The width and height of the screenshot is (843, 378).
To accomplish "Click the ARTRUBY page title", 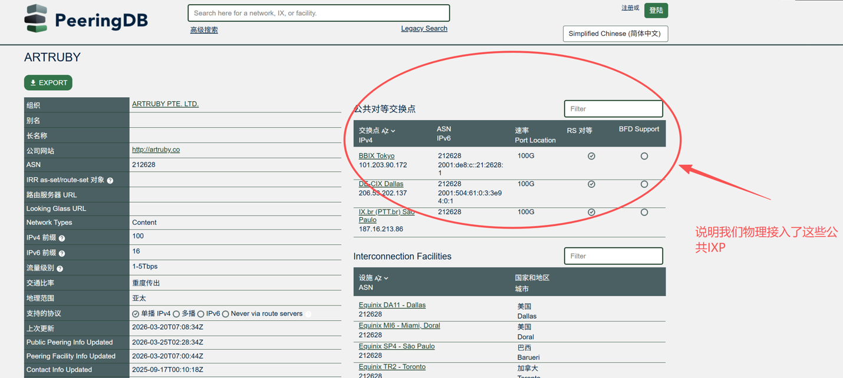I will (x=52, y=58).
